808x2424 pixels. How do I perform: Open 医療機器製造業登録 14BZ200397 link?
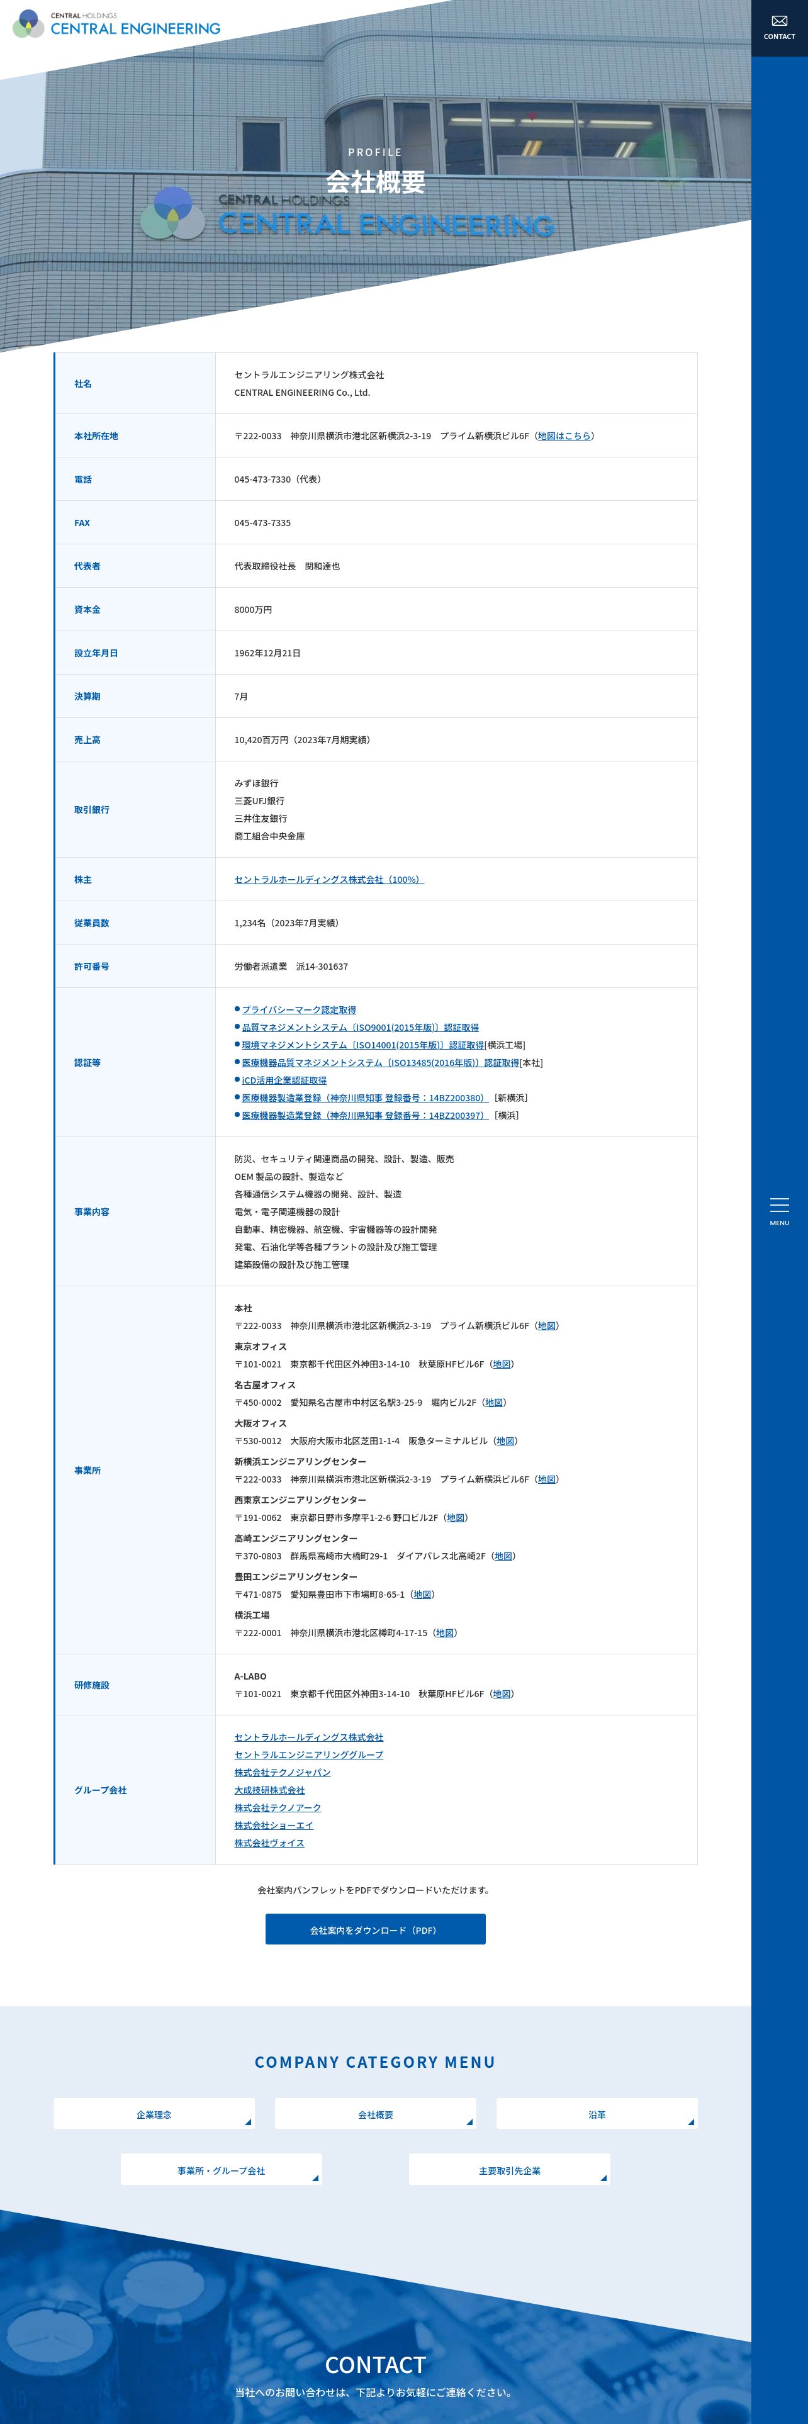point(365,1115)
